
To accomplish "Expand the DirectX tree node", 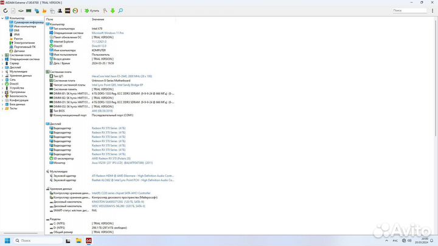I will point(2,84).
